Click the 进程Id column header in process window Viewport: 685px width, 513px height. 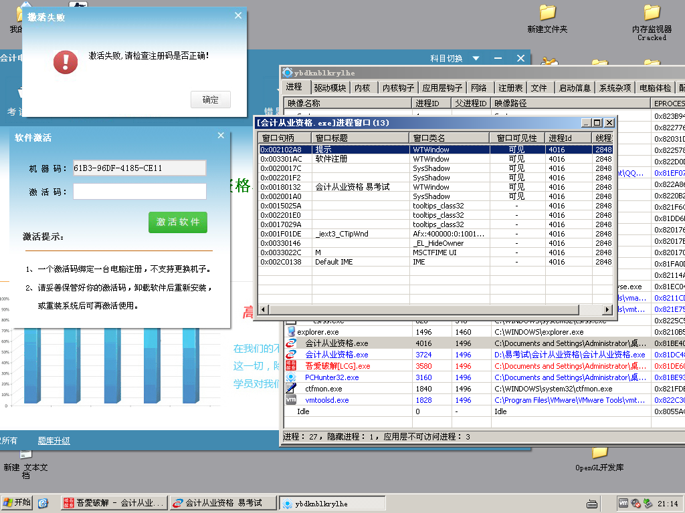point(568,138)
